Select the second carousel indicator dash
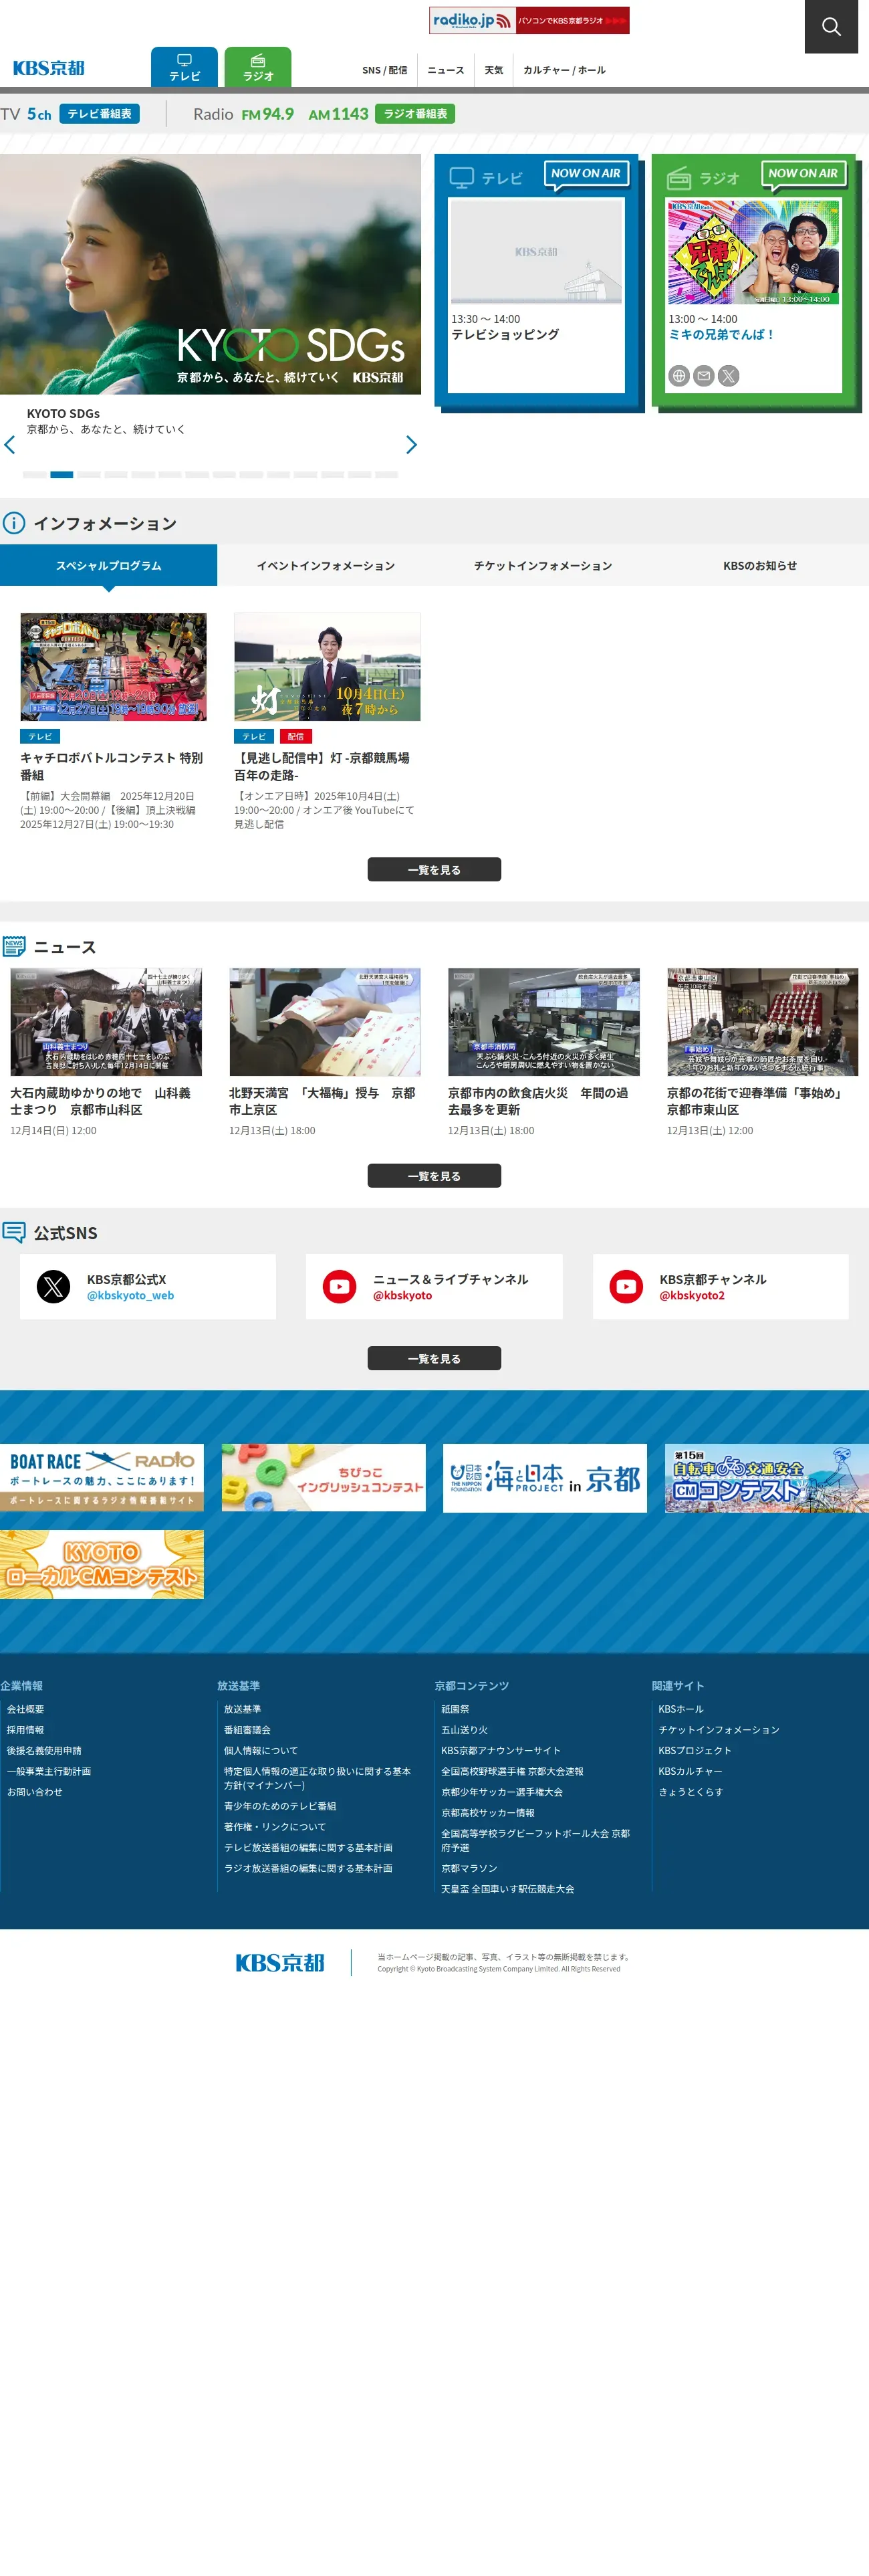The width and height of the screenshot is (869, 2576). tap(61, 475)
